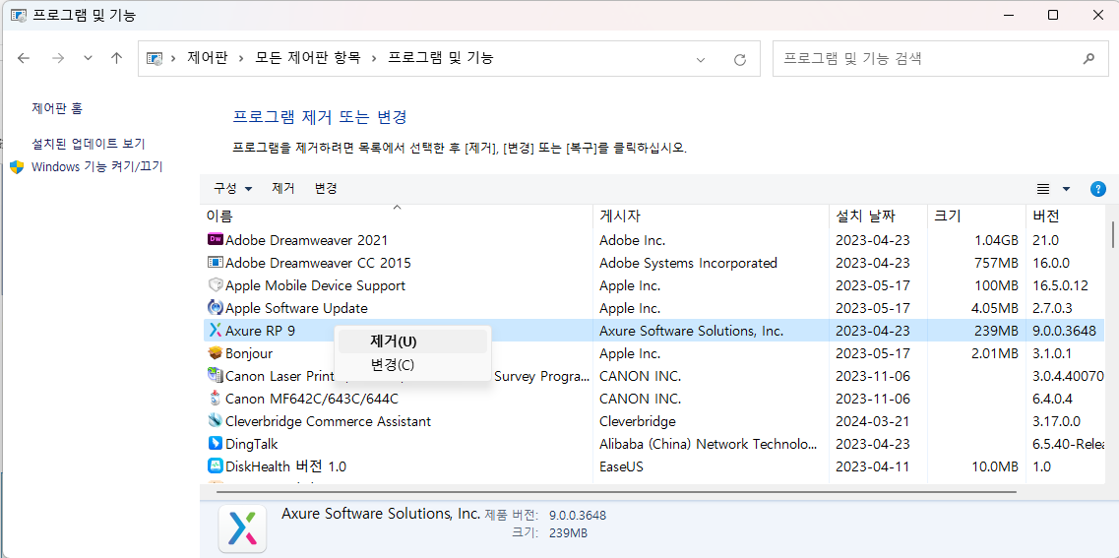Sort by the 이름 column header
Viewport: 1119px width, 558px height.
point(396,217)
